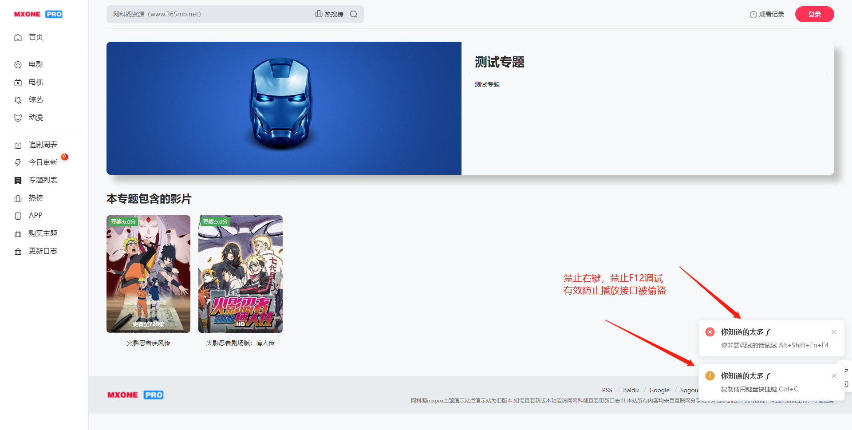This screenshot has width=852, height=430.
Task: Click the footer MXONE PRO logo
Action: pos(135,395)
